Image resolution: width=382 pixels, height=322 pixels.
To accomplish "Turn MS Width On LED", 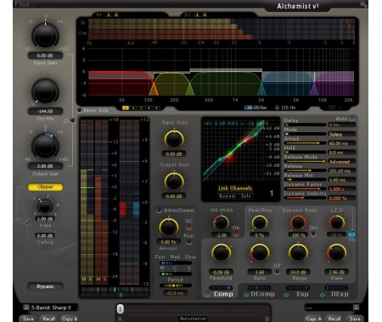I will tap(236, 234).
